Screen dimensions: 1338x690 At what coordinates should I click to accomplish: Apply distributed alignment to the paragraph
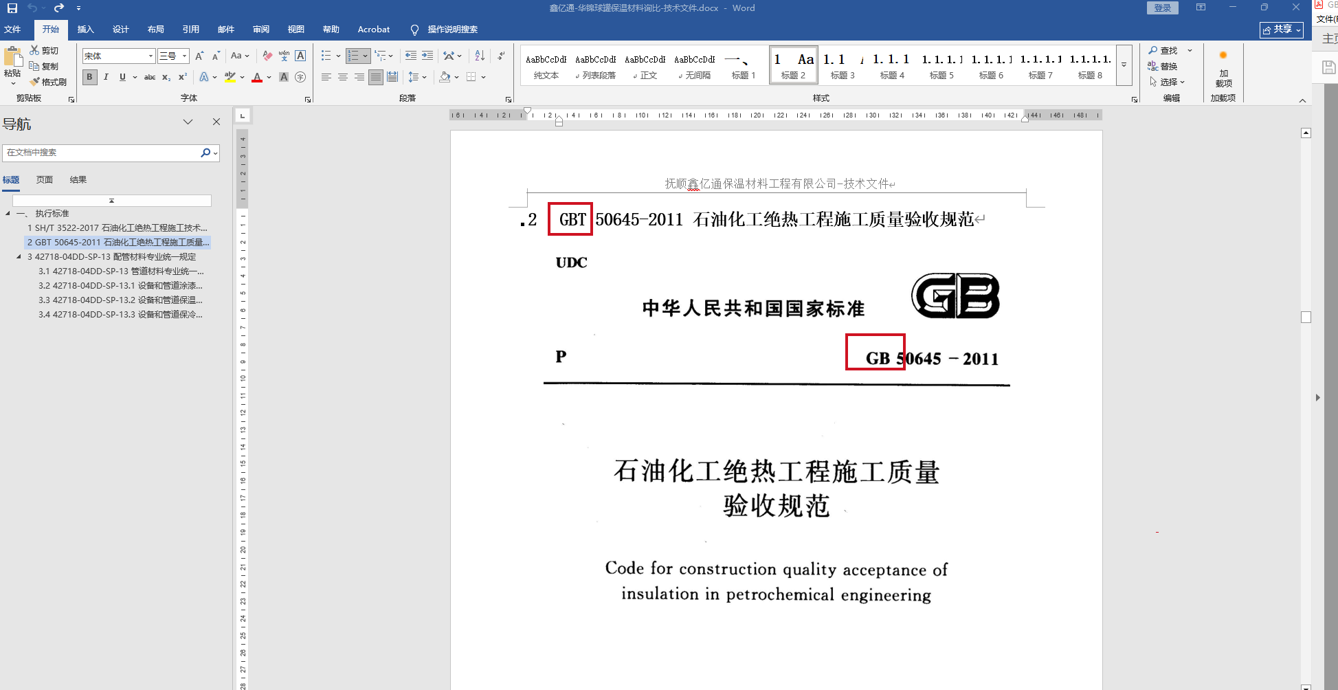[x=392, y=77]
